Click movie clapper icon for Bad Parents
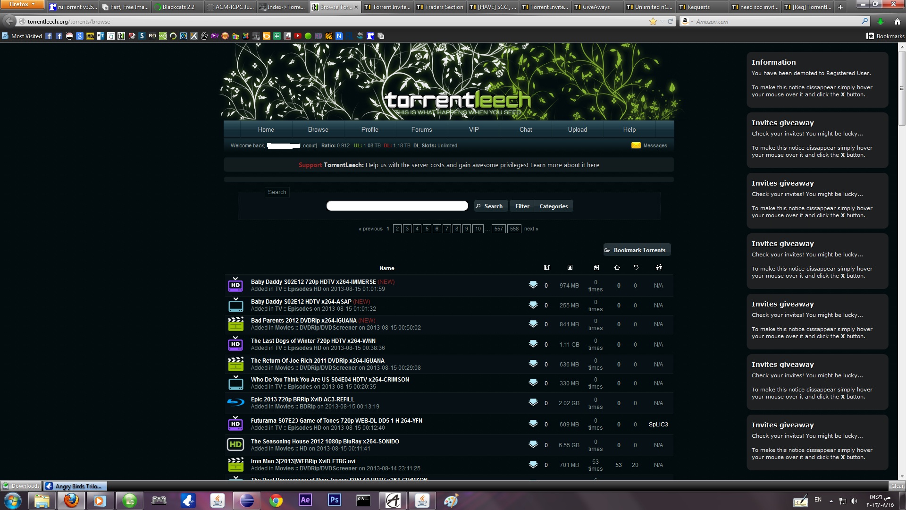Screen dimensions: 906x510 tap(235, 324)
